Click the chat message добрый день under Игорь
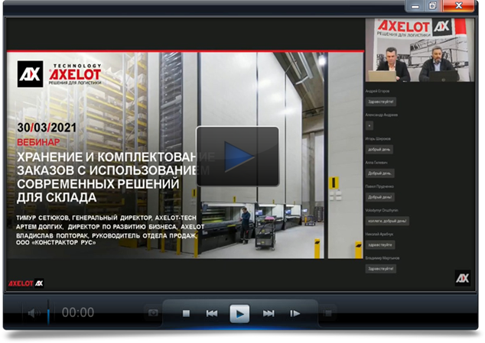The image size is (485, 343). 379,150
